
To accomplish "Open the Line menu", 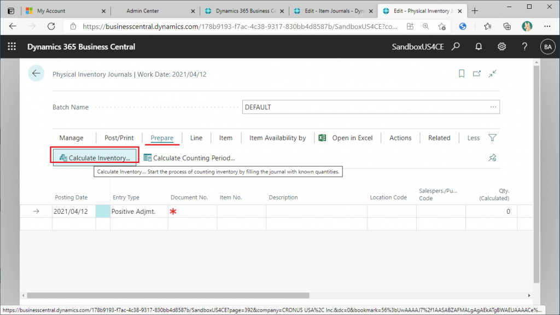I will click(x=196, y=138).
